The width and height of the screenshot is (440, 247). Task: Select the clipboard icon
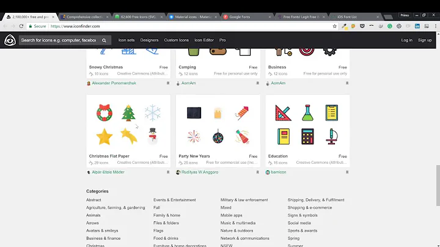click(332, 113)
